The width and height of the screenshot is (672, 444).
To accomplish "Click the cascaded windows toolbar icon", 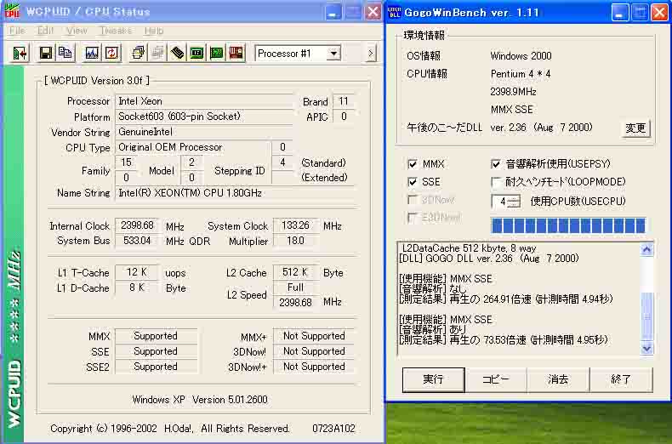I will click(138, 53).
